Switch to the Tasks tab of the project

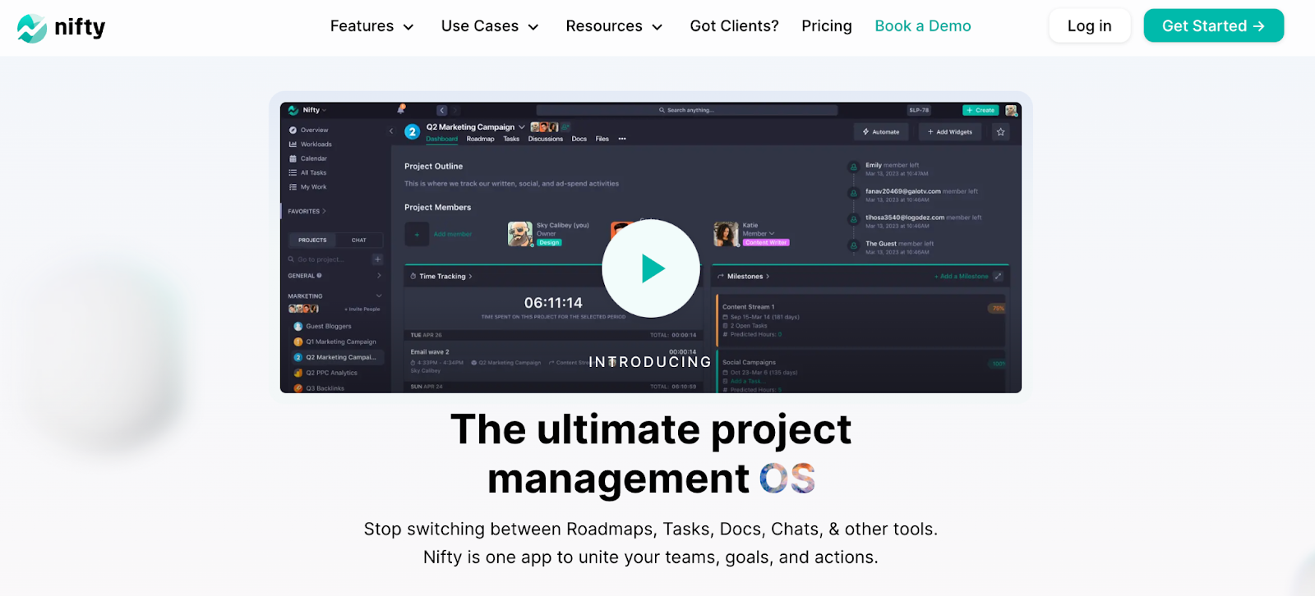(x=511, y=139)
